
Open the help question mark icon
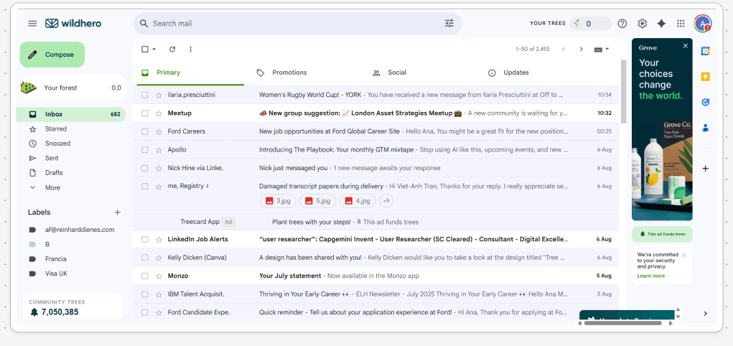tap(622, 24)
